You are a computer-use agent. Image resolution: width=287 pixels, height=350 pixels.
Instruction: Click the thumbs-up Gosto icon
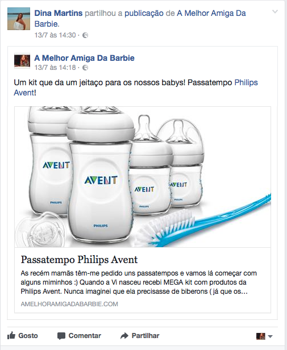pos(11,335)
